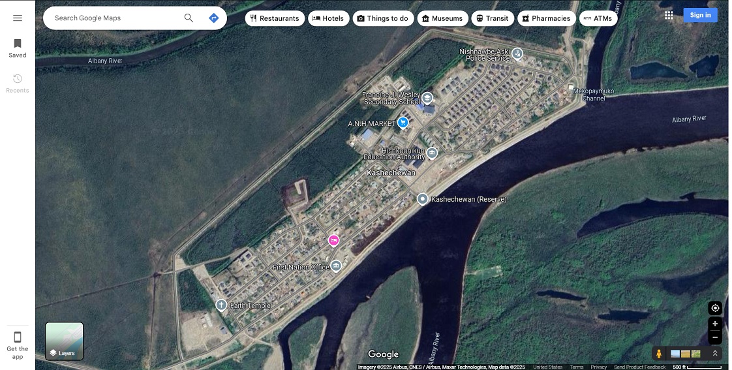Click the Faith Temple church pin

click(221, 305)
